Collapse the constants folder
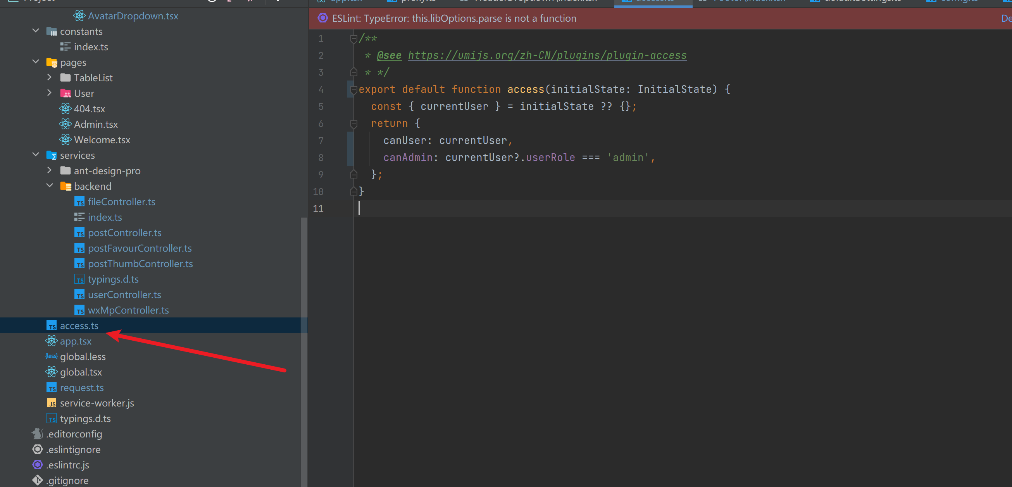This screenshot has width=1012, height=487. 35,31
